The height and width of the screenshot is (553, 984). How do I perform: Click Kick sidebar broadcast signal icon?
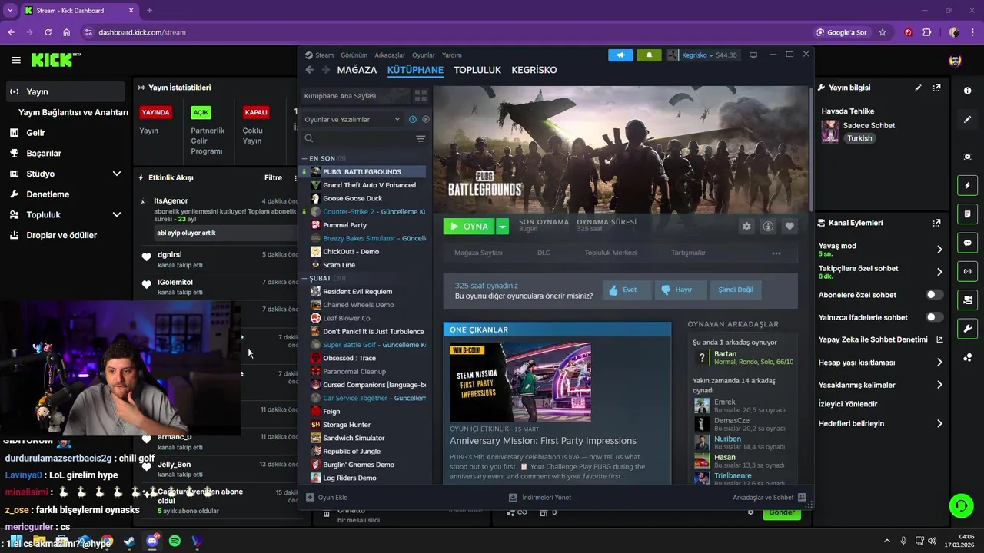(x=967, y=271)
